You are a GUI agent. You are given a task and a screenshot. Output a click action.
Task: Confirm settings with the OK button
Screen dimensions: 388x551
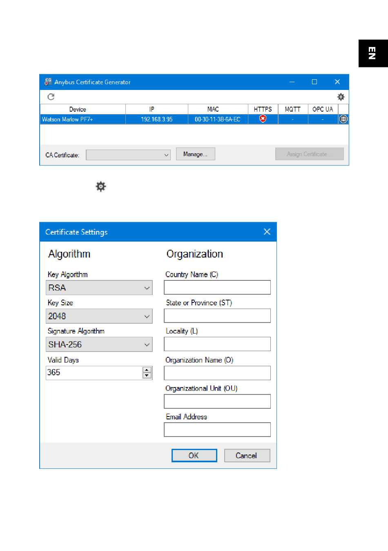click(194, 455)
